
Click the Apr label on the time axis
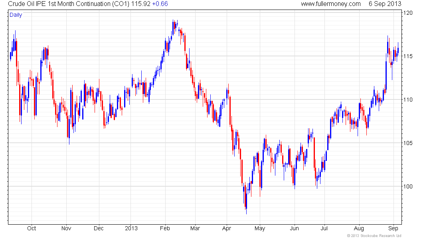(x=227, y=228)
